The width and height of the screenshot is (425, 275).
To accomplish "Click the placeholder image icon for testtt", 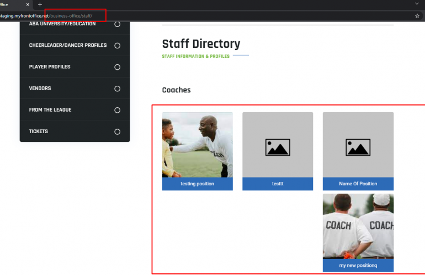I will [278, 147].
